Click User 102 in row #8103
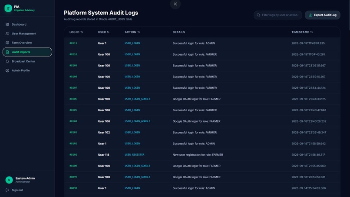This screenshot has width=350, height=197. [104, 132]
